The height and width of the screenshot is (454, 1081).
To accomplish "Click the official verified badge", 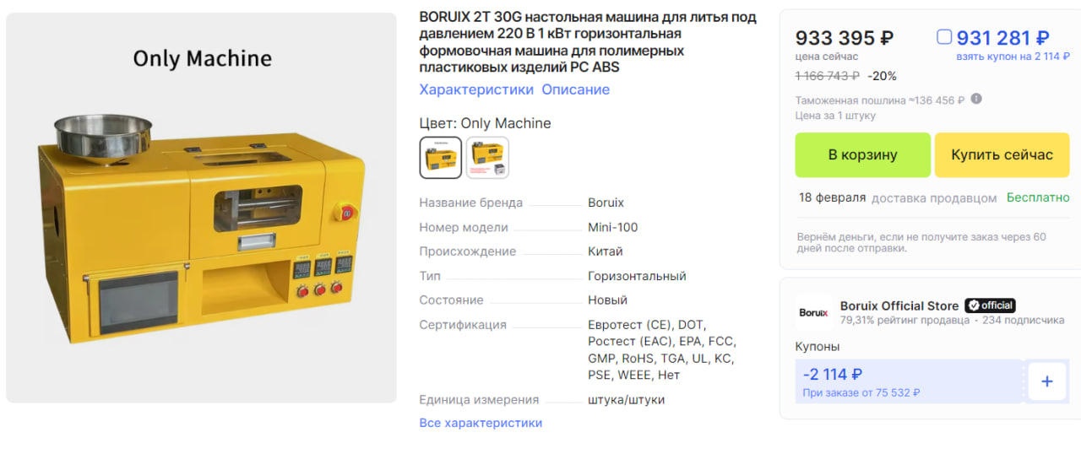I will click(x=990, y=305).
